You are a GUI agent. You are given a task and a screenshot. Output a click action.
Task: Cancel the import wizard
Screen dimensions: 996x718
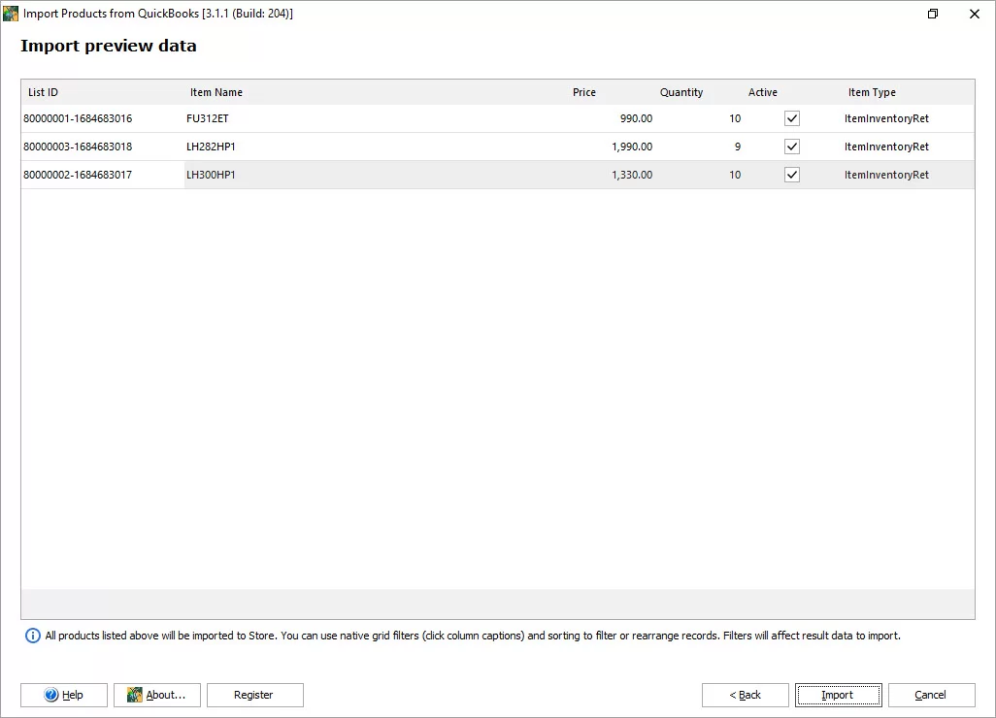tap(930, 695)
